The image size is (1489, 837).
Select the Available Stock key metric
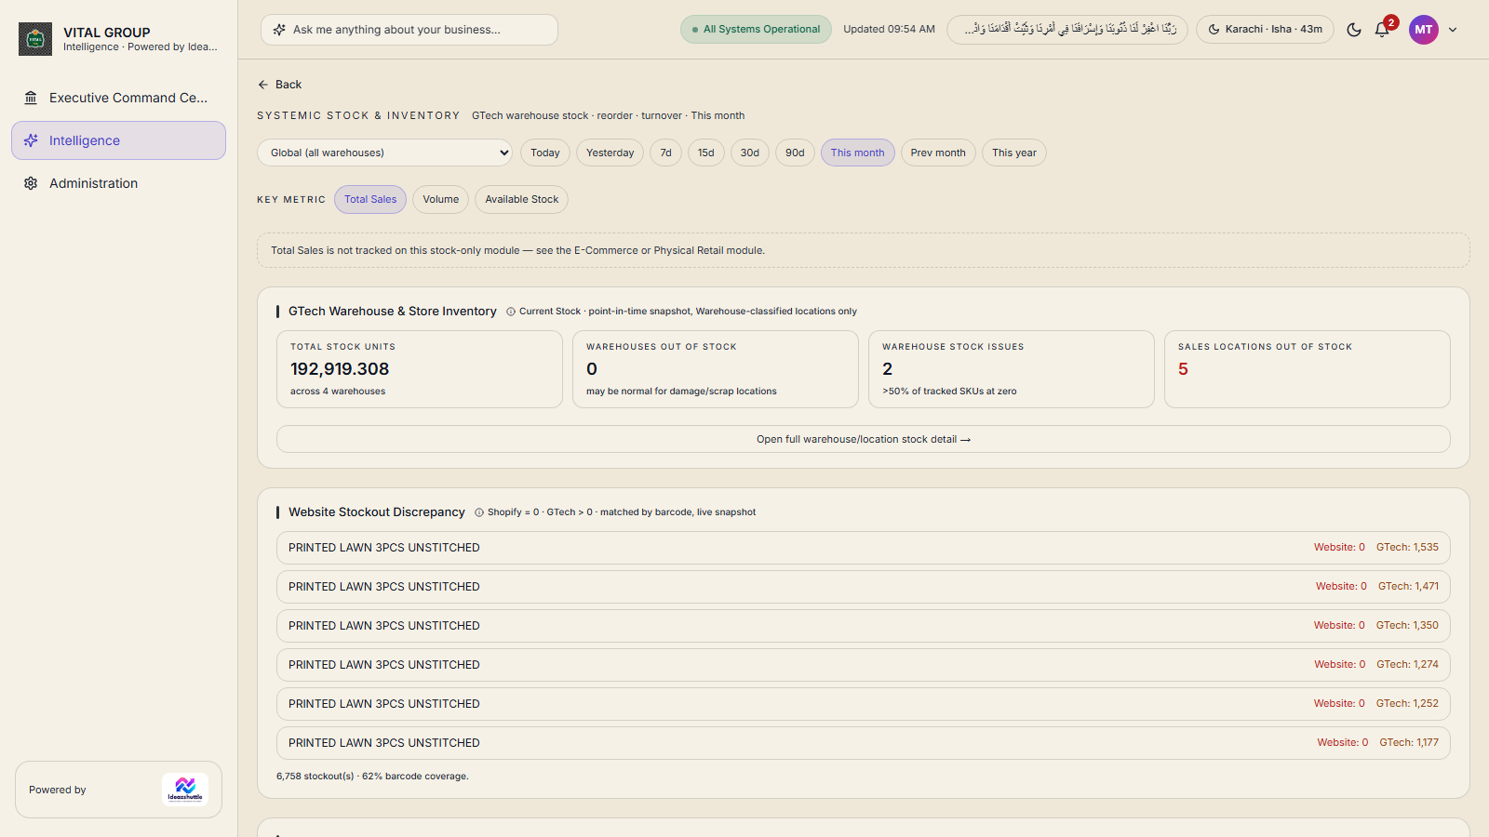[x=522, y=199]
